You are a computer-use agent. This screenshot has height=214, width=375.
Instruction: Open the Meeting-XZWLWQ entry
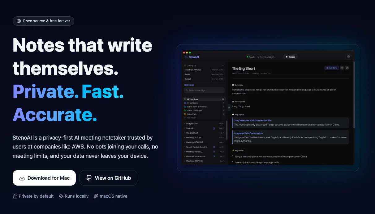click(x=204, y=142)
